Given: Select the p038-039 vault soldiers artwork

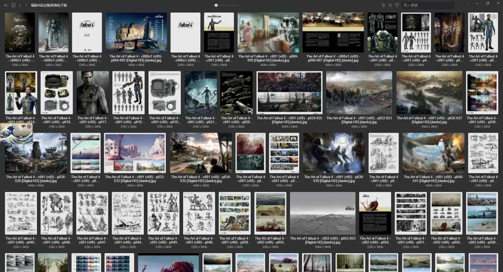Looking at the screenshot, I should (334, 153).
